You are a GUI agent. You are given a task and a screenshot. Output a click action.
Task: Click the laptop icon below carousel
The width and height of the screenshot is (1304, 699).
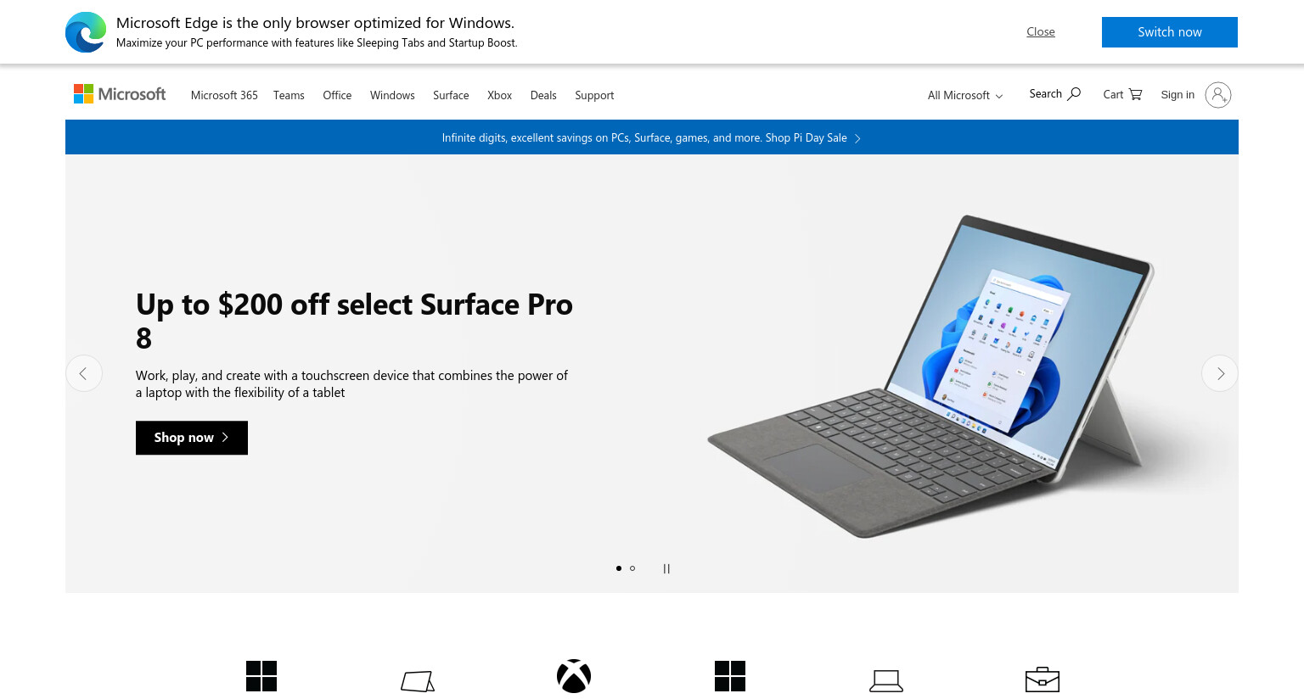point(886,681)
